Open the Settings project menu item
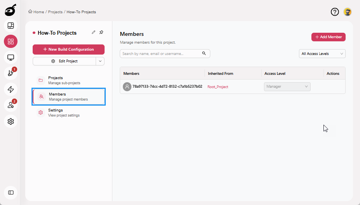The image size is (360, 205). [69, 113]
